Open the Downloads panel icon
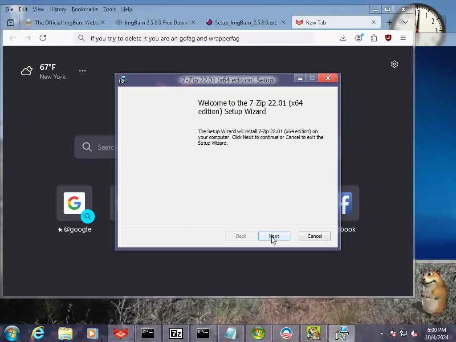Viewport: 456px width, 342px height. click(343, 38)
